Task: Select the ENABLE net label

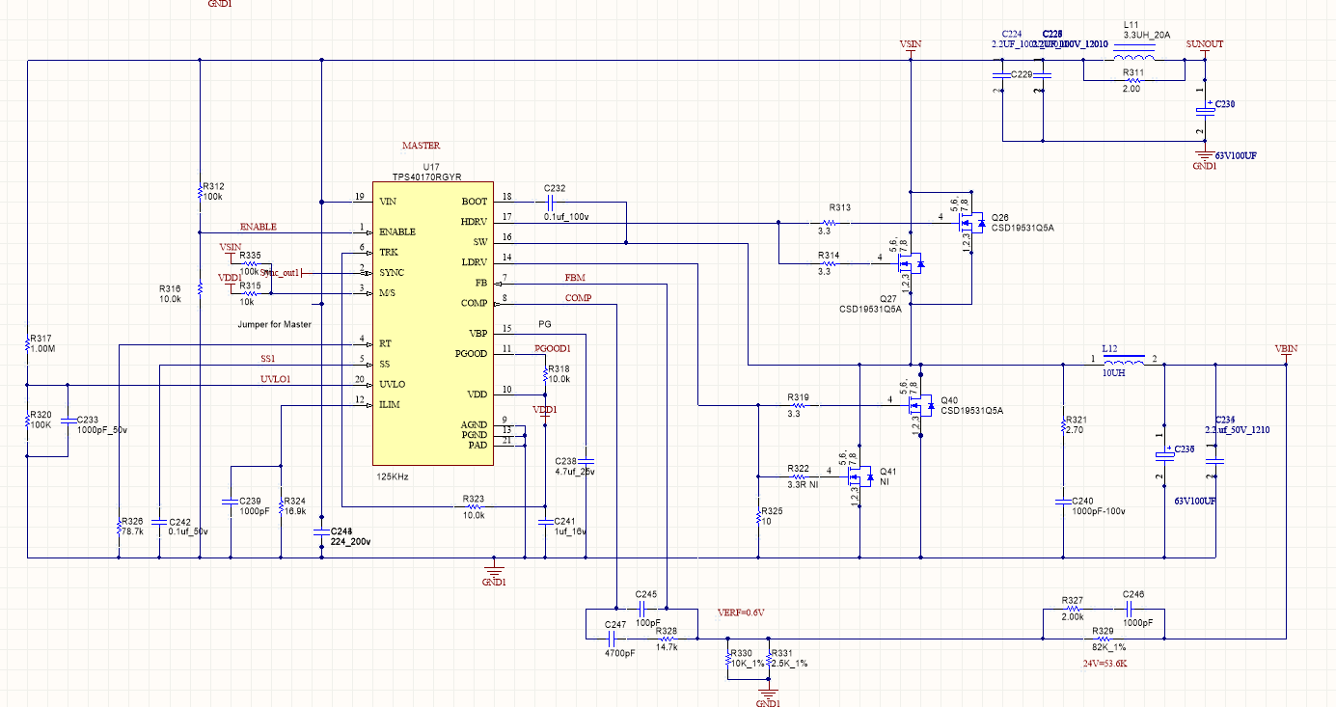Action: pyautogui.click(x=258, y=227)
